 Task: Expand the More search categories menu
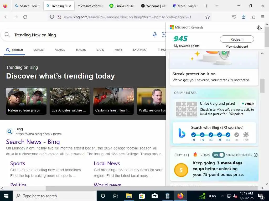tap(162, 50)
